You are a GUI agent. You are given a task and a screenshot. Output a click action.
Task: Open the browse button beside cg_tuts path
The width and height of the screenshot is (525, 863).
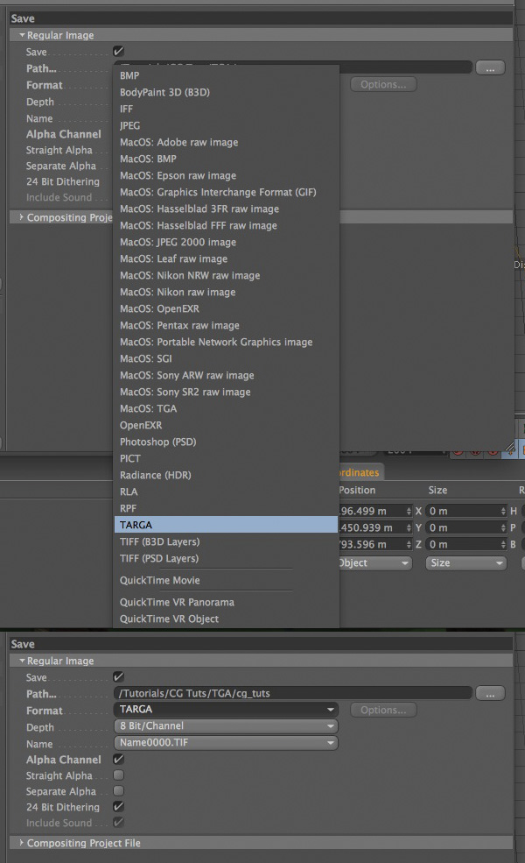pyautogui.click(x=490, y=694)
